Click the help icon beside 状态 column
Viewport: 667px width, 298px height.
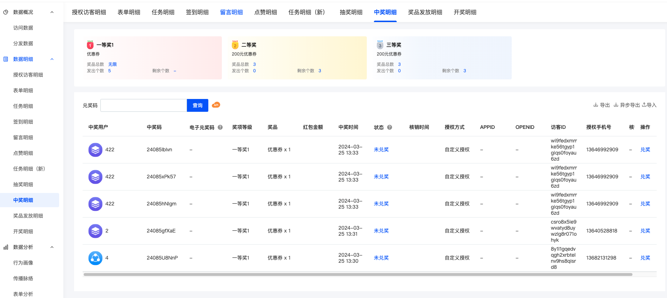click(x=390, y=127)
